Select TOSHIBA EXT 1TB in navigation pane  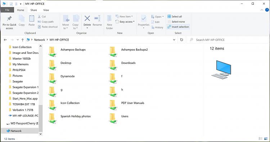tap(22, 104)
